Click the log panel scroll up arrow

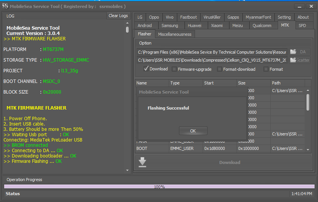coord(127,23)
